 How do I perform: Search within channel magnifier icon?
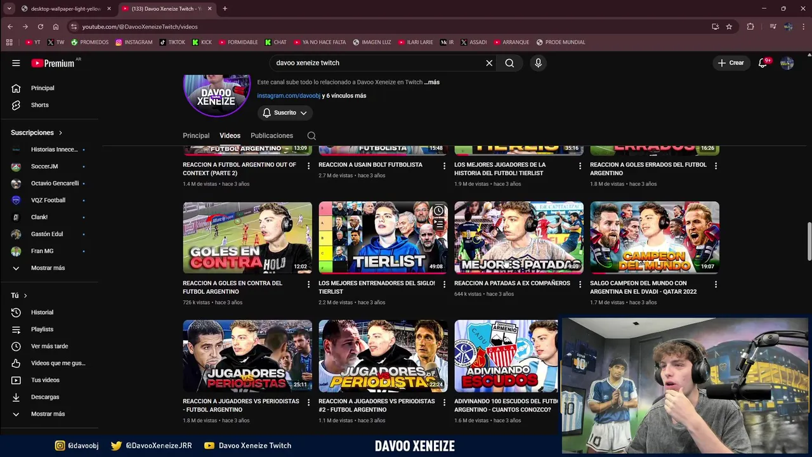tap(311, 136)
